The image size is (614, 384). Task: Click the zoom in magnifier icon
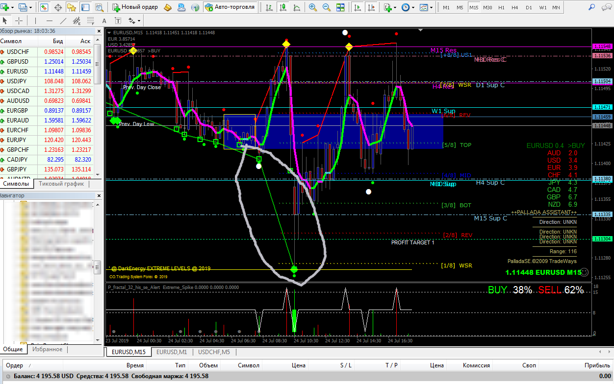point(313,7)
